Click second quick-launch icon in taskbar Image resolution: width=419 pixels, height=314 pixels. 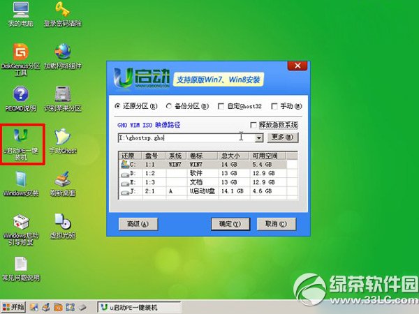(x=45, y=307)
